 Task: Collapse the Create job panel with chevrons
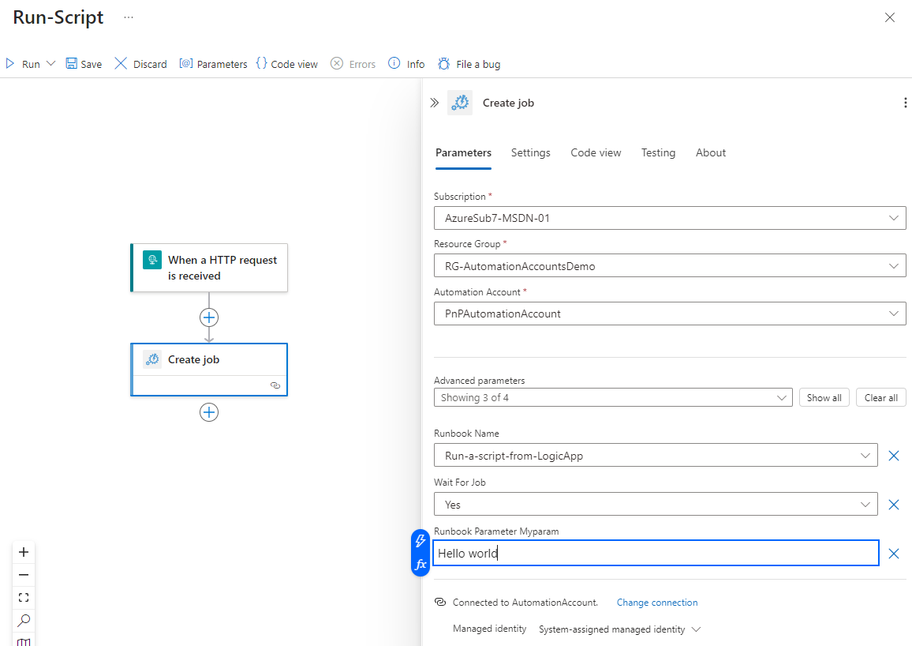click(434, 103)
